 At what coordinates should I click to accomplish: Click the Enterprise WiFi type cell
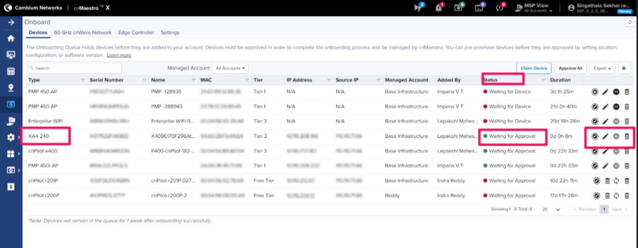click(x=46, y=121)
